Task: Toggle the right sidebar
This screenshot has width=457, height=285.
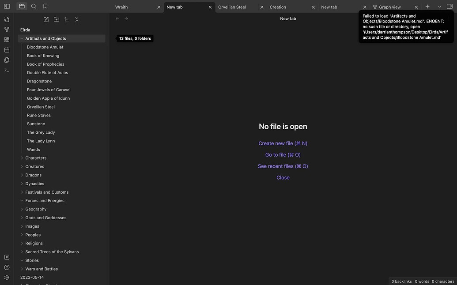Action: [x=449, y=7]
